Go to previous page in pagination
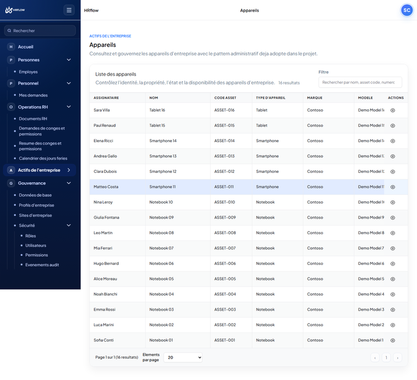Image resolution: width=417 pixels, height=380 pixels. click(x=375, y=357)
